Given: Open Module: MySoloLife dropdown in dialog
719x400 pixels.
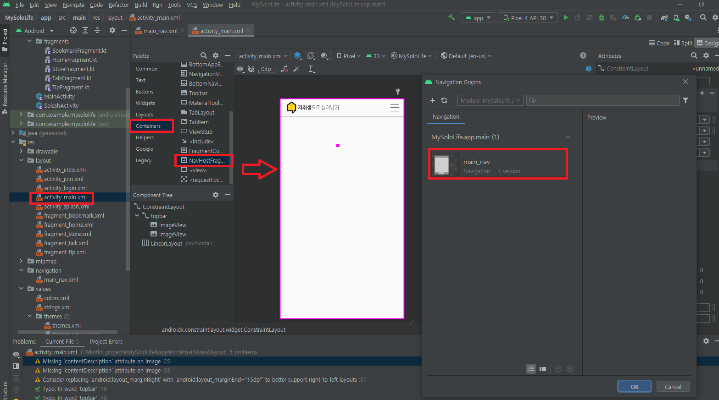Looking at the screenshot, I should [490, 100].
